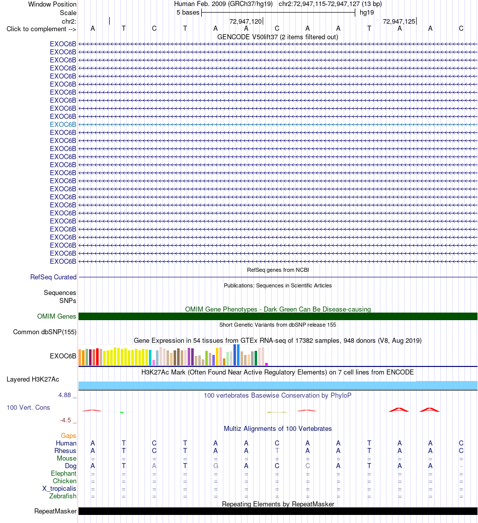Click the Rhesus alignment row label
This screenshot has height=523, width=478.
[65, 451]
